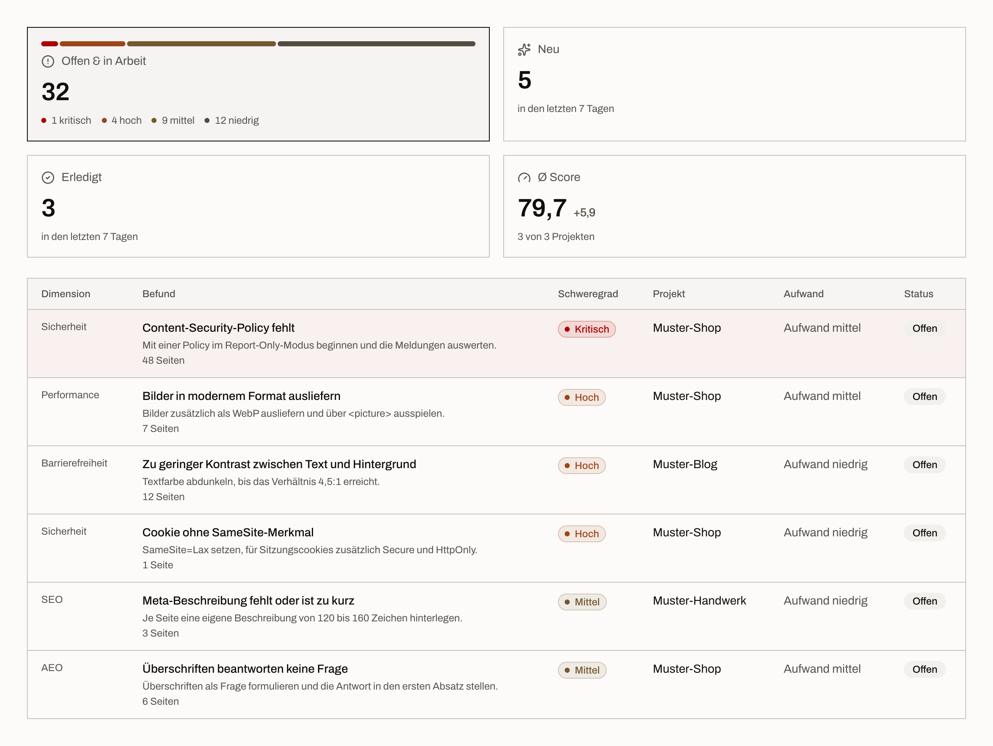Click Offen status in Bilder row

(x=924, y=397)
